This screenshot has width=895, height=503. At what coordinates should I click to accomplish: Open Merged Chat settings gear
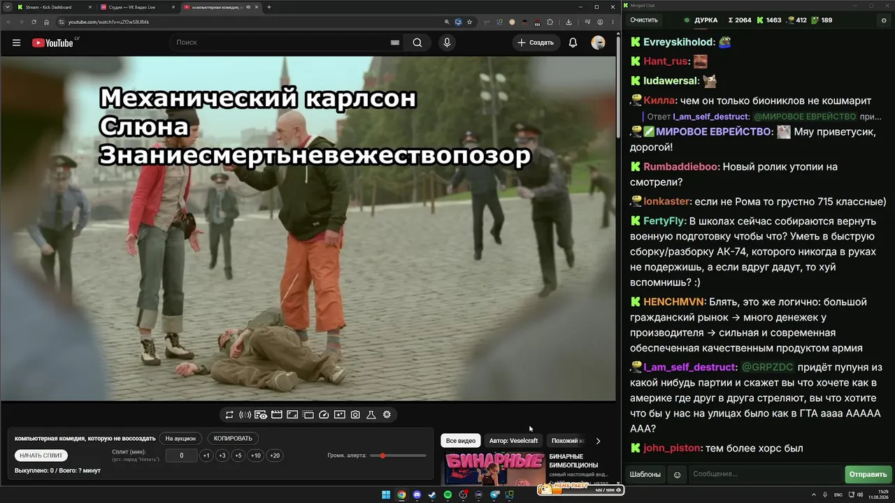tap(883, 20)
